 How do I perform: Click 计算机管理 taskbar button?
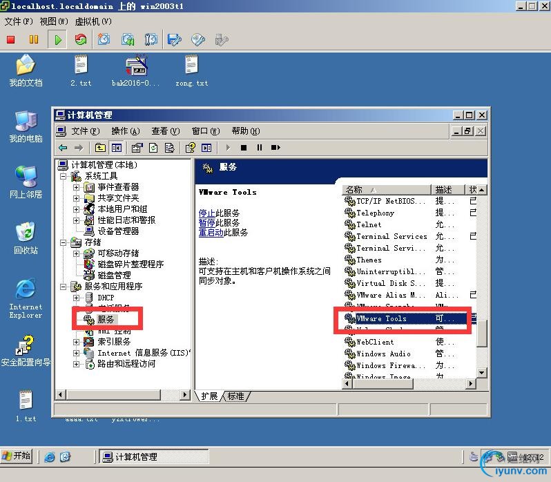[153, 456]
